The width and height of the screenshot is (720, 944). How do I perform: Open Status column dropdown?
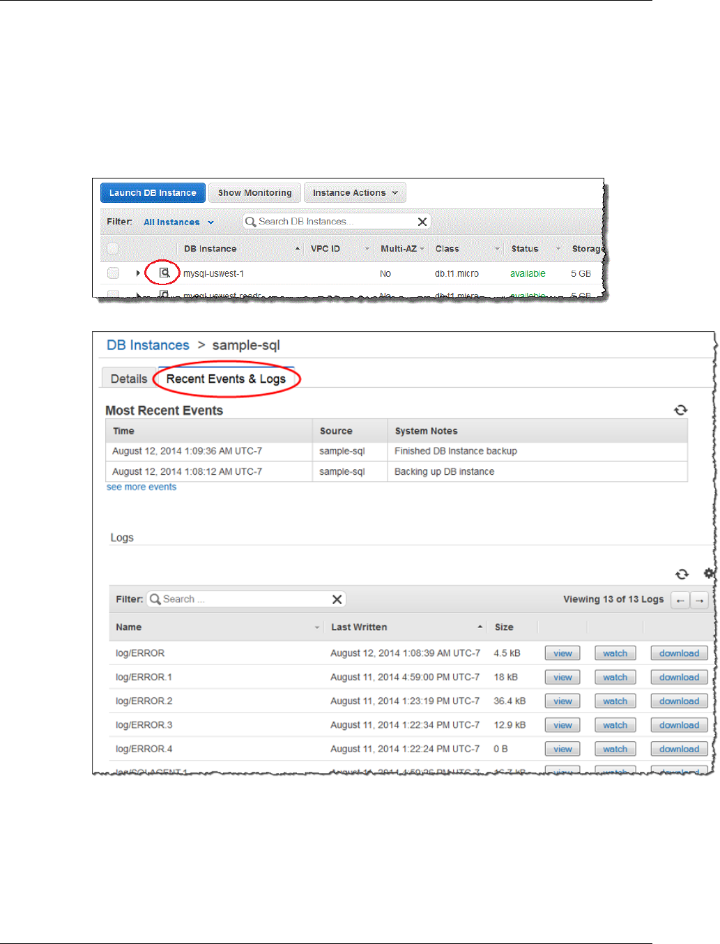click(558, 249)
